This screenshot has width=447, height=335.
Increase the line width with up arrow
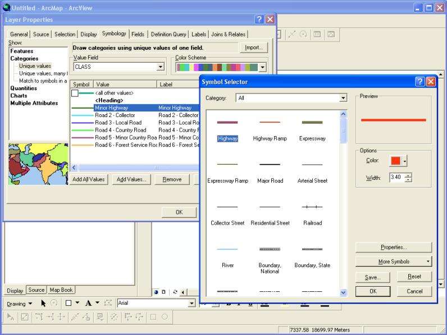(x=408, y=175)
